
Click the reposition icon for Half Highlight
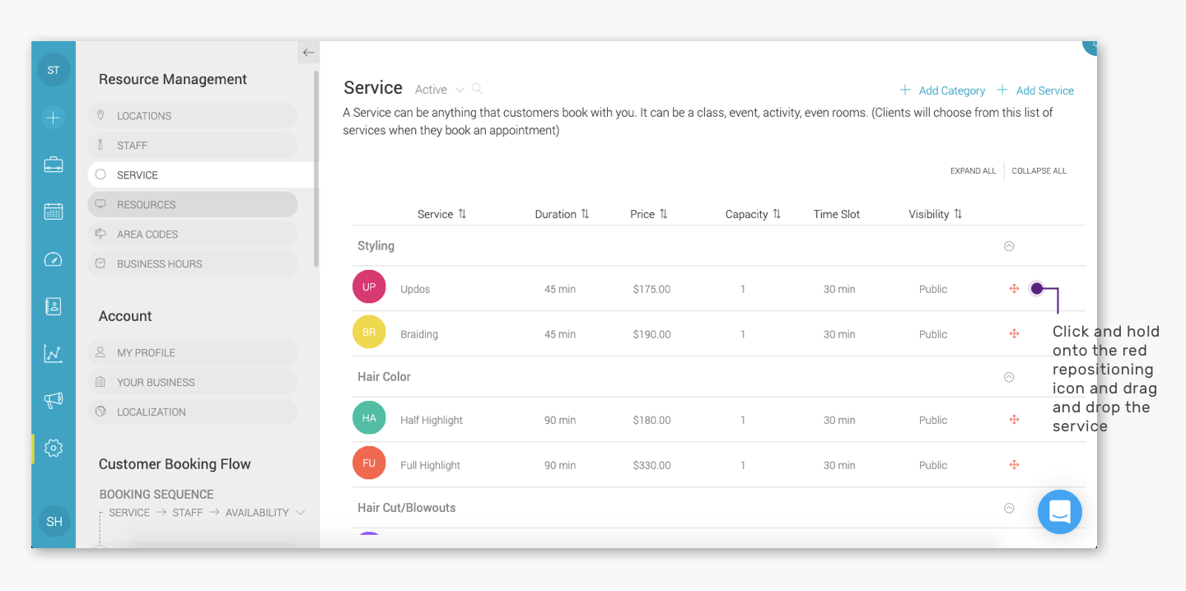pos(1015,420)
